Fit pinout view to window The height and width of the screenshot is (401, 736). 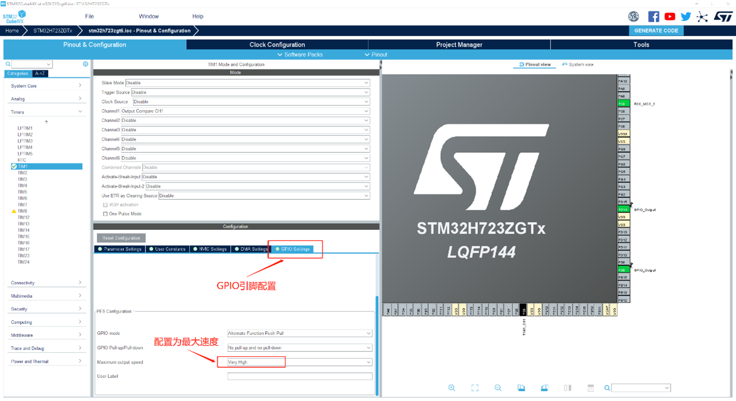tap(474, 388)
